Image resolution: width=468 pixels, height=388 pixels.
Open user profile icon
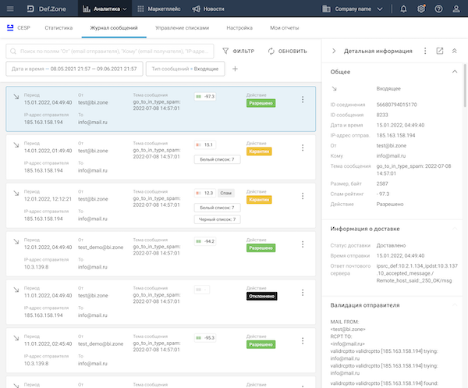coord(456,9)
